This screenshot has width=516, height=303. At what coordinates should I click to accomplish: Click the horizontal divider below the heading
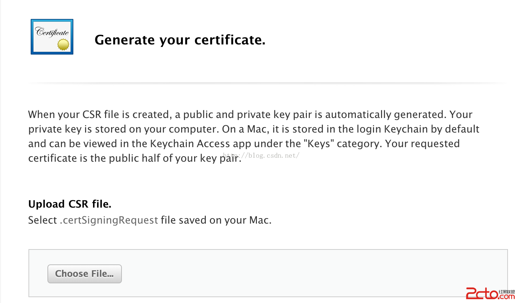pyautogui.click(x=268, y=83)
